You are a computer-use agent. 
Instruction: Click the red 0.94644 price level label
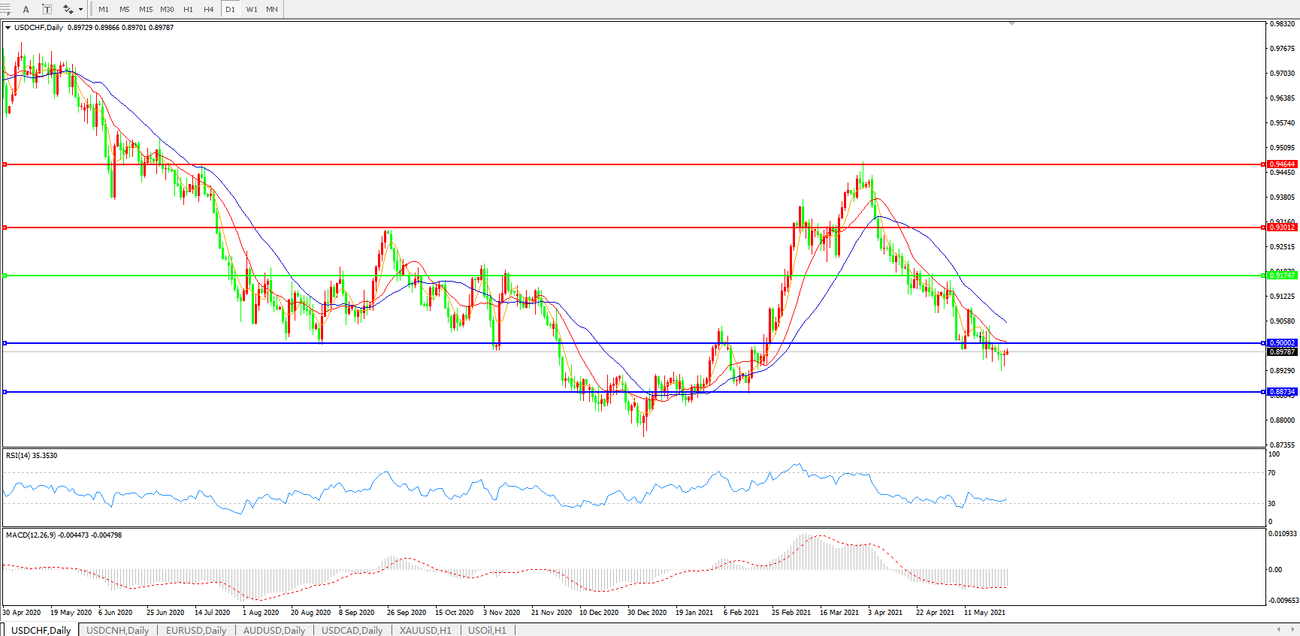tap(1282, 164)
